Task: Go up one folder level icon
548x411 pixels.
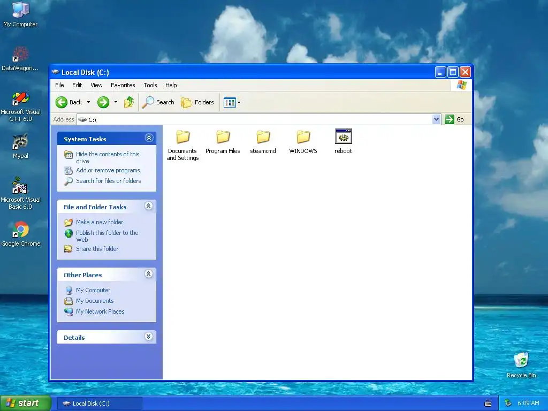Action: [129, 102]
